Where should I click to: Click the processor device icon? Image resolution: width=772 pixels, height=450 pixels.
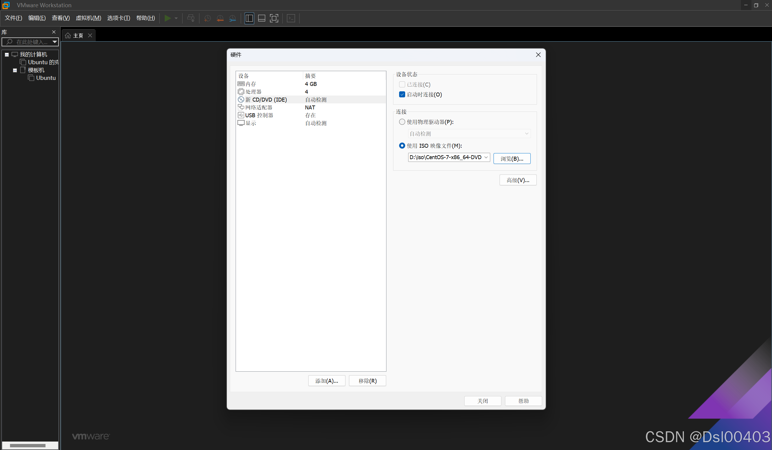[x=241, y=92]
